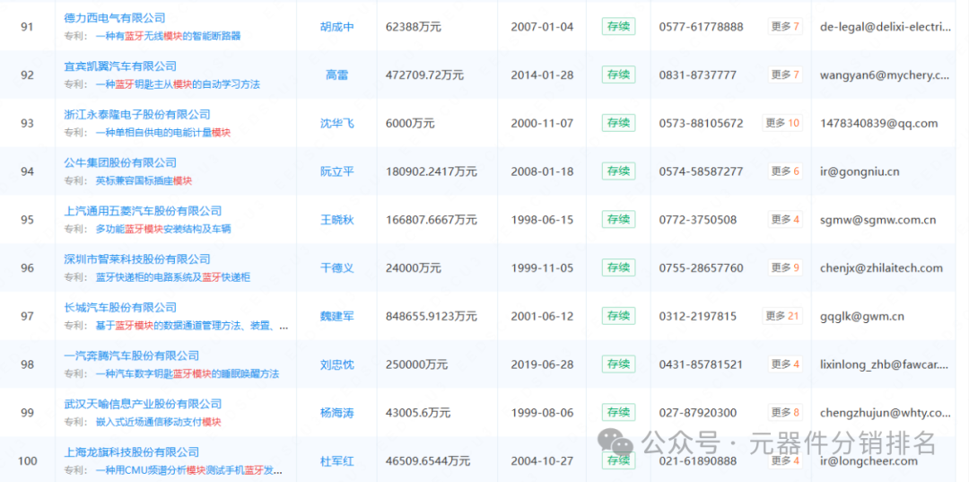
Task: Select phone number 0574-58587277
Action: click(x=701, y=171)
